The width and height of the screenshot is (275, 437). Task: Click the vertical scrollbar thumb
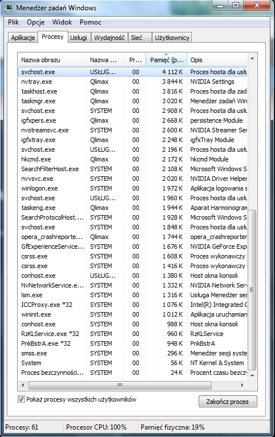pos(252,290)
